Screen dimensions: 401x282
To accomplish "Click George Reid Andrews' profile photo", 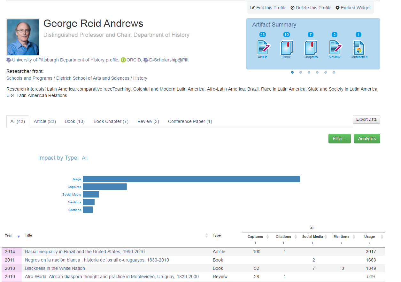I will pyautogui.click(x=23, y=37).
